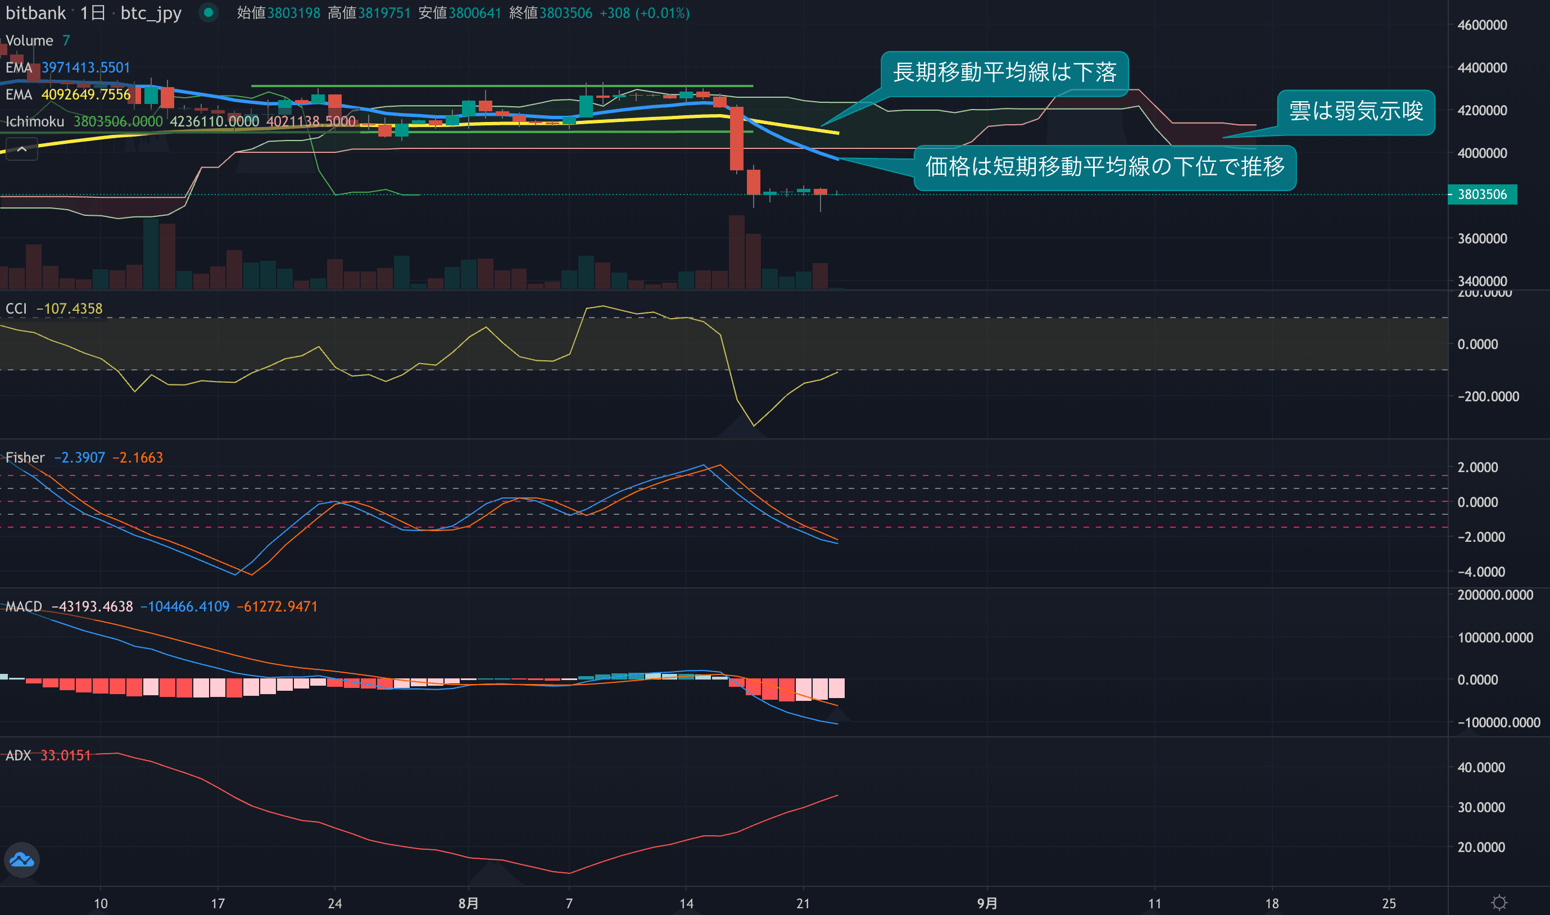
Task: Click the Fisher indicator label
Action: point(25,457)
